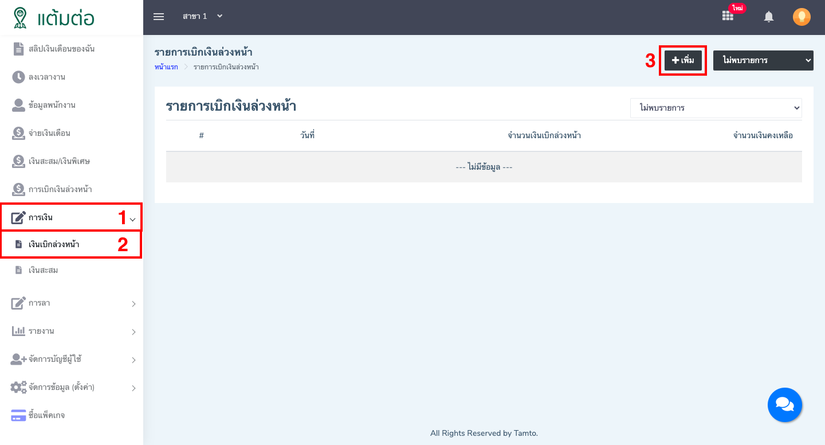Click the จ่ายเงินเดือน dollar icon
Viewport: 825px width, 445px height.
tap(19, 133)
